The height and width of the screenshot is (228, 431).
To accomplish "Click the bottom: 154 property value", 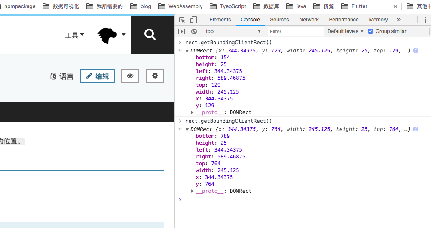I will (x=225, y=58).
